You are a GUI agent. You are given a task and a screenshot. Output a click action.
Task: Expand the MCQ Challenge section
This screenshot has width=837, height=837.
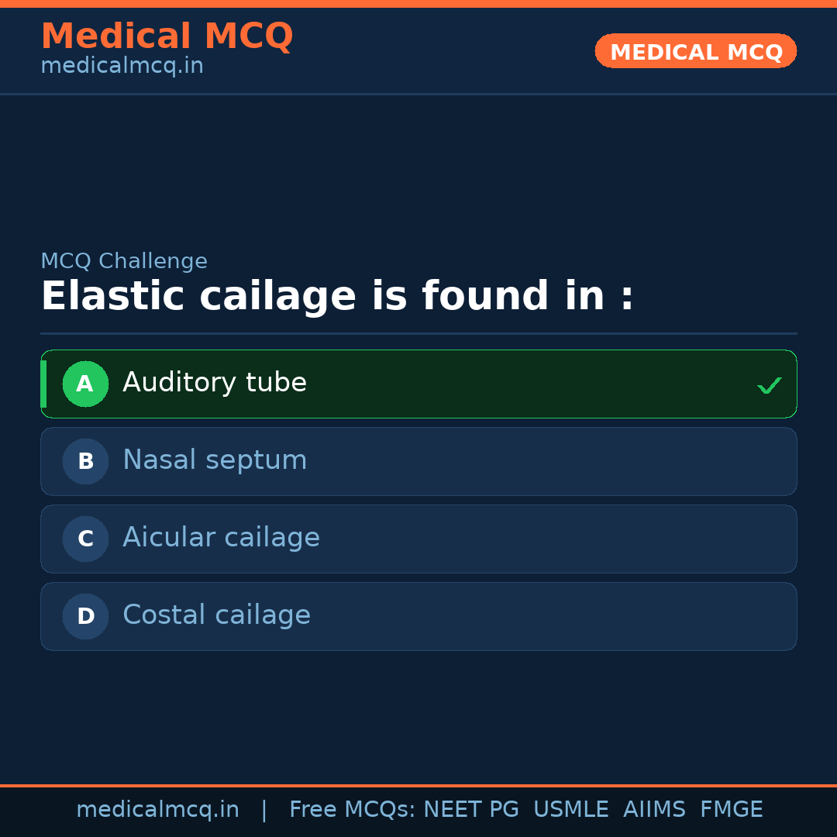point(124,261)
